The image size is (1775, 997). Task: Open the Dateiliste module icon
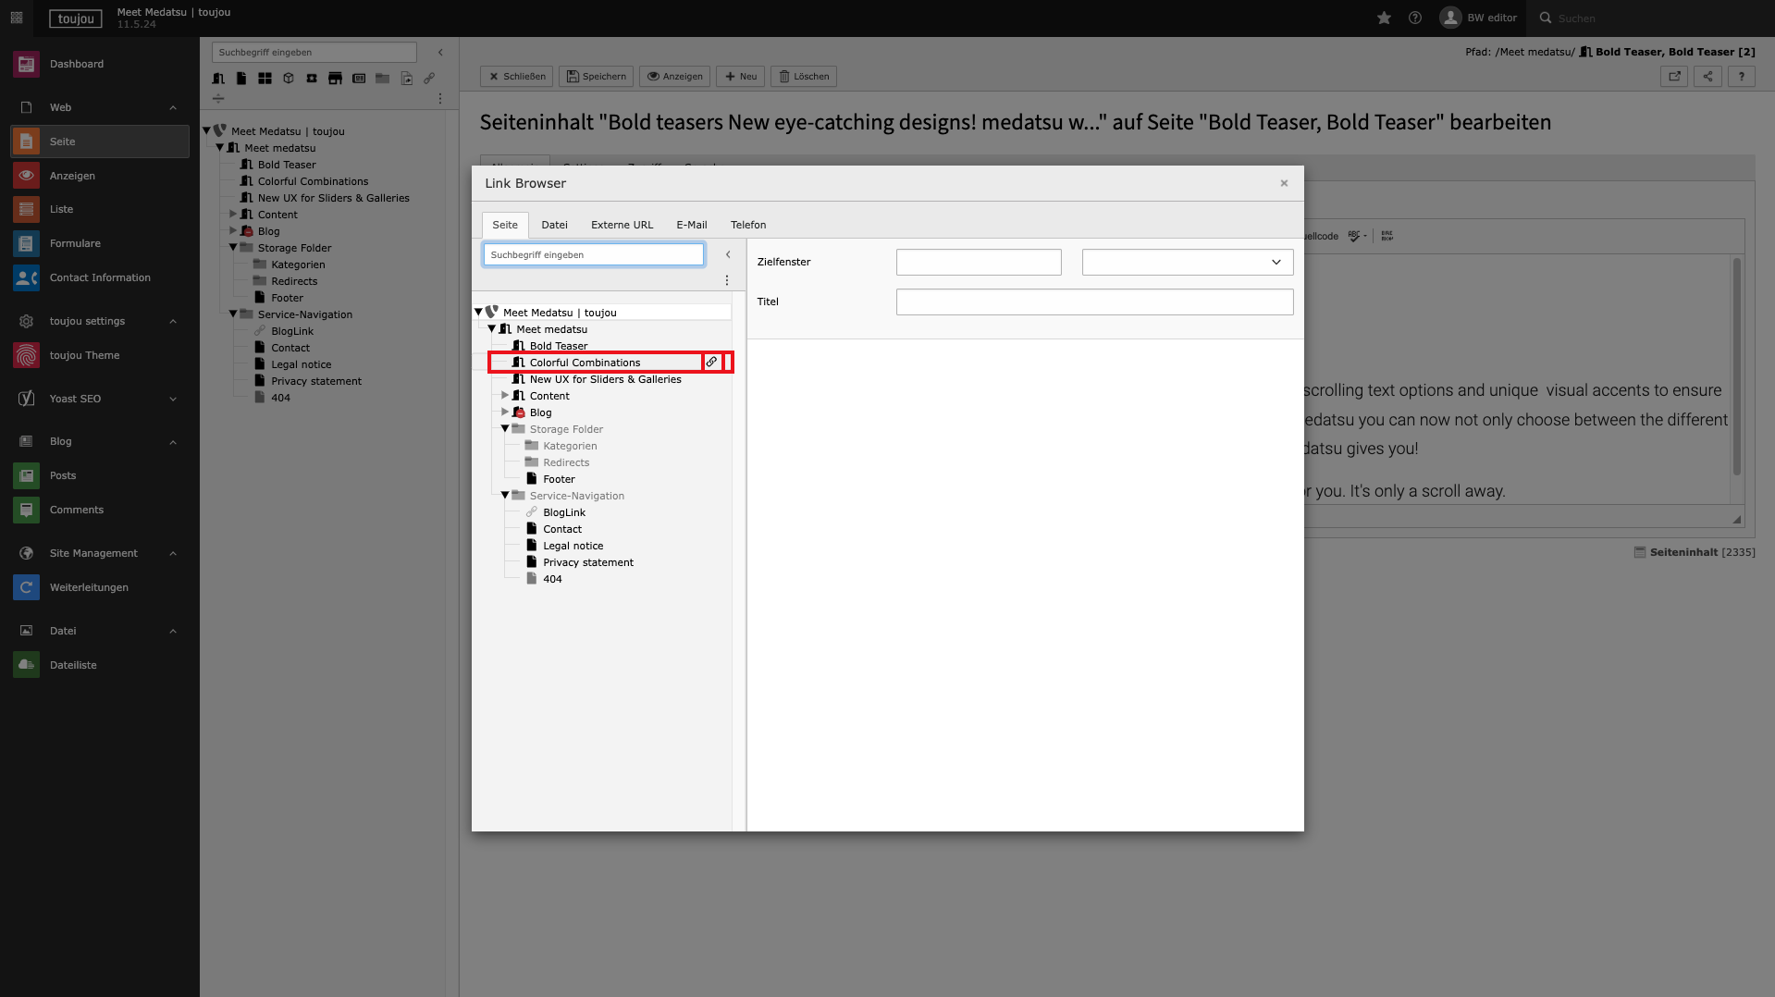click(x=26, y=665)
